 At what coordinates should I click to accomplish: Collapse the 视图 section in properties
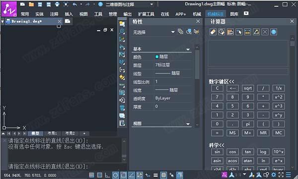pos(188,124)
